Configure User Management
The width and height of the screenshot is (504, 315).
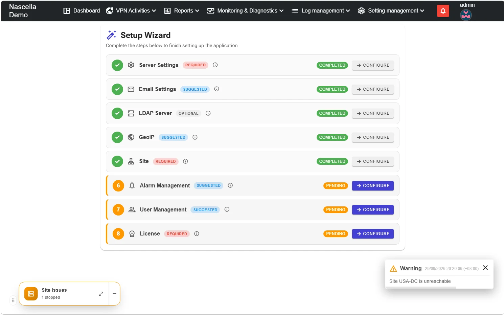pyautogui.click(x=373, y=210)
